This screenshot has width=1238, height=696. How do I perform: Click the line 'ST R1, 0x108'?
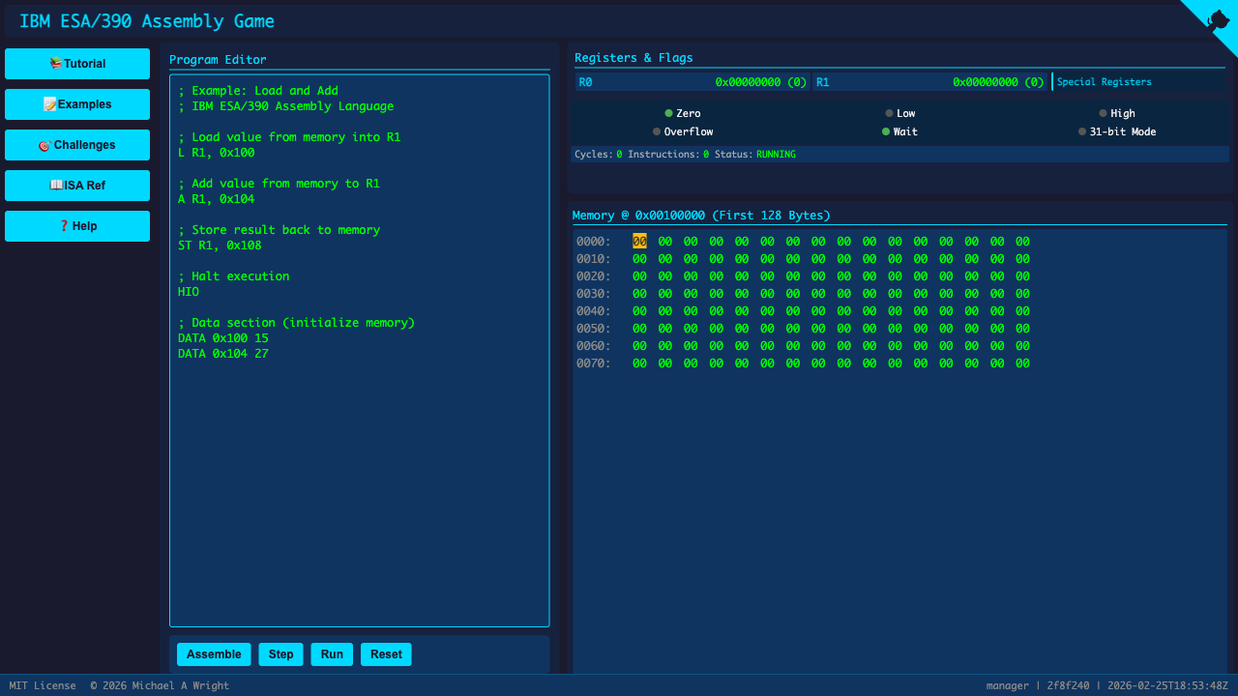tap(220, 246)
